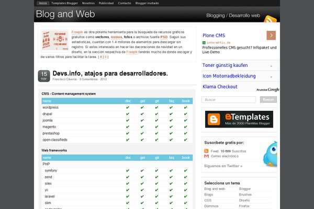
Task: Focus the Buscar search input field
Action: [x=229, y=100]
